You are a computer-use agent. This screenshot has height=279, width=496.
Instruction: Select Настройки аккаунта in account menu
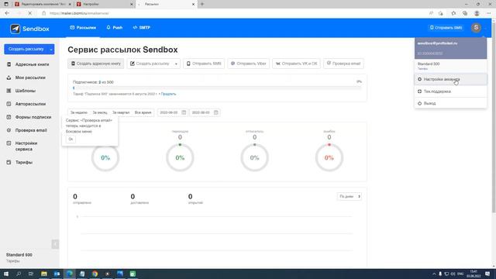point(450,79)
